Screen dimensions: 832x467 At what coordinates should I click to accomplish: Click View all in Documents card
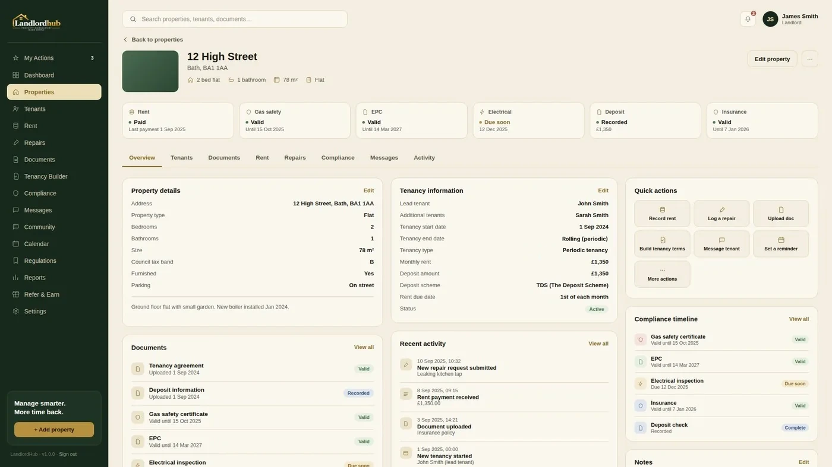(364, 347)
